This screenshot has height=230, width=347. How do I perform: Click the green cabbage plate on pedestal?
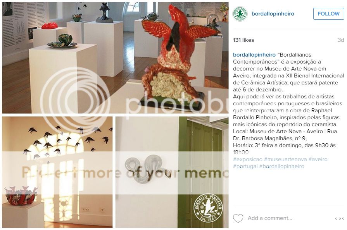(x=63, y=41)
